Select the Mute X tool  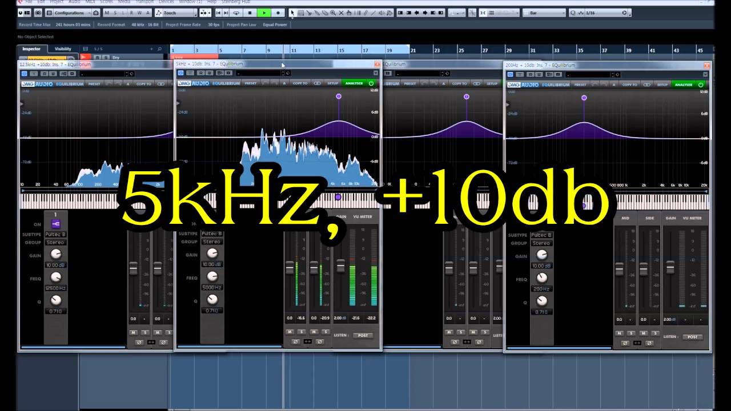[341, 13]
